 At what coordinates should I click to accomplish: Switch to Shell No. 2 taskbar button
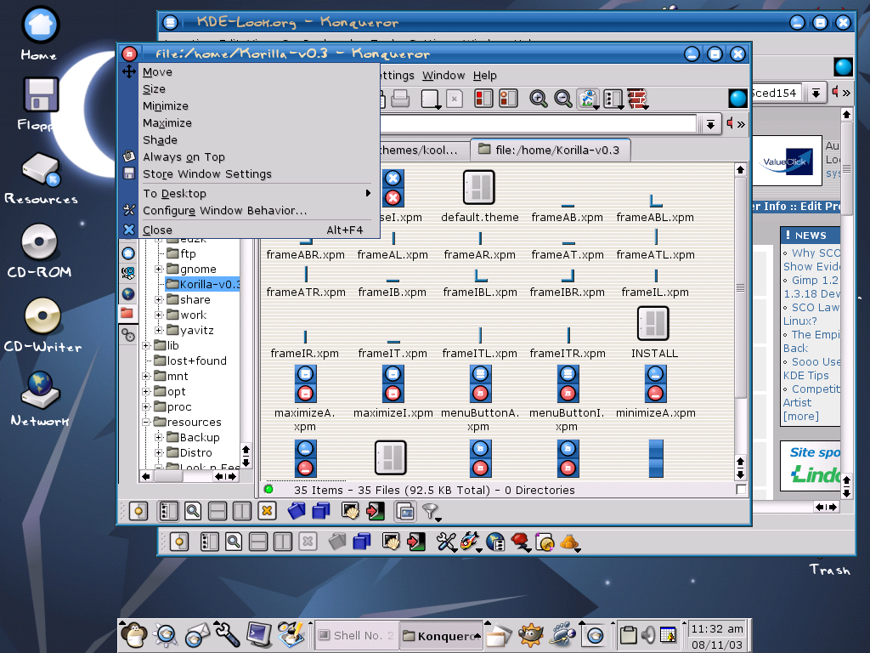pos(357,635)
